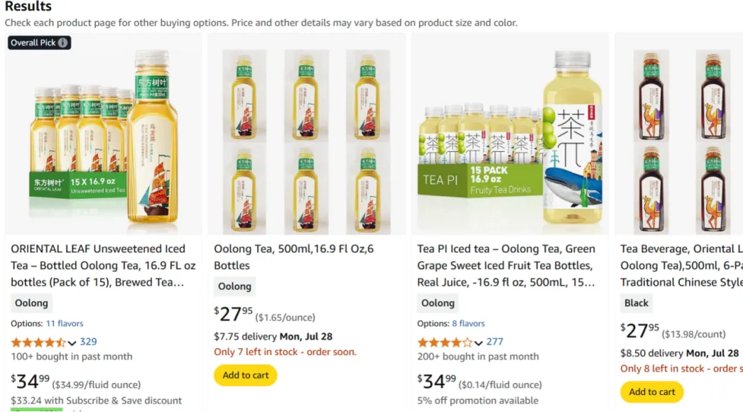This screenshot has height=412, width=743.
Task: Add the $27.95 Oolong Tea 6 Bottles to cart
Action: point(246,375)
